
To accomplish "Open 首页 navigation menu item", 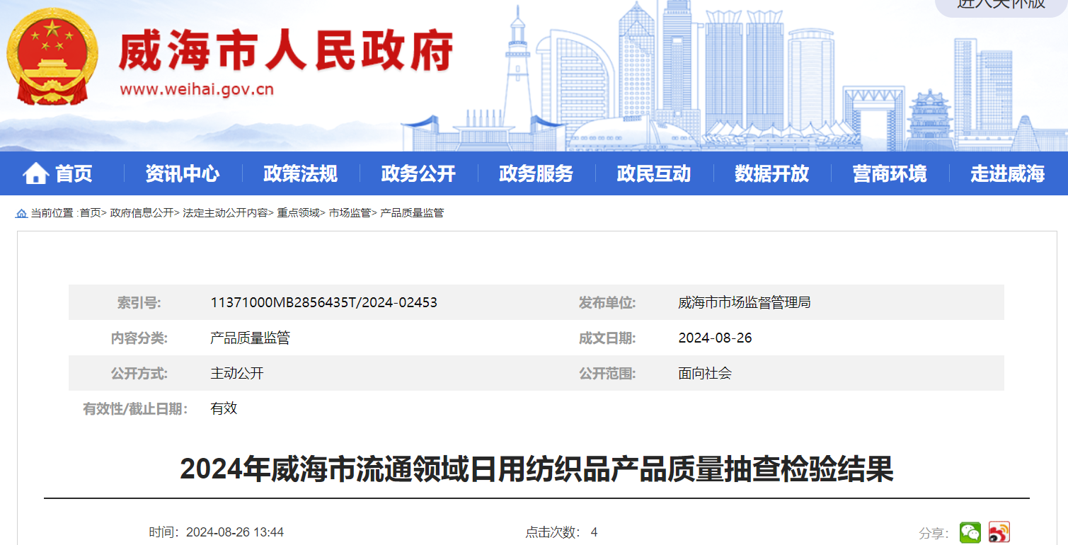I will [x=74, y=173].
